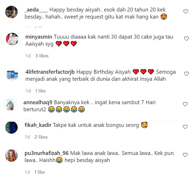Viewport: 192px width, 176px height.
Task: View the 1 like under 4lifetransferfactorjb's comment
Action: (40, 91)
